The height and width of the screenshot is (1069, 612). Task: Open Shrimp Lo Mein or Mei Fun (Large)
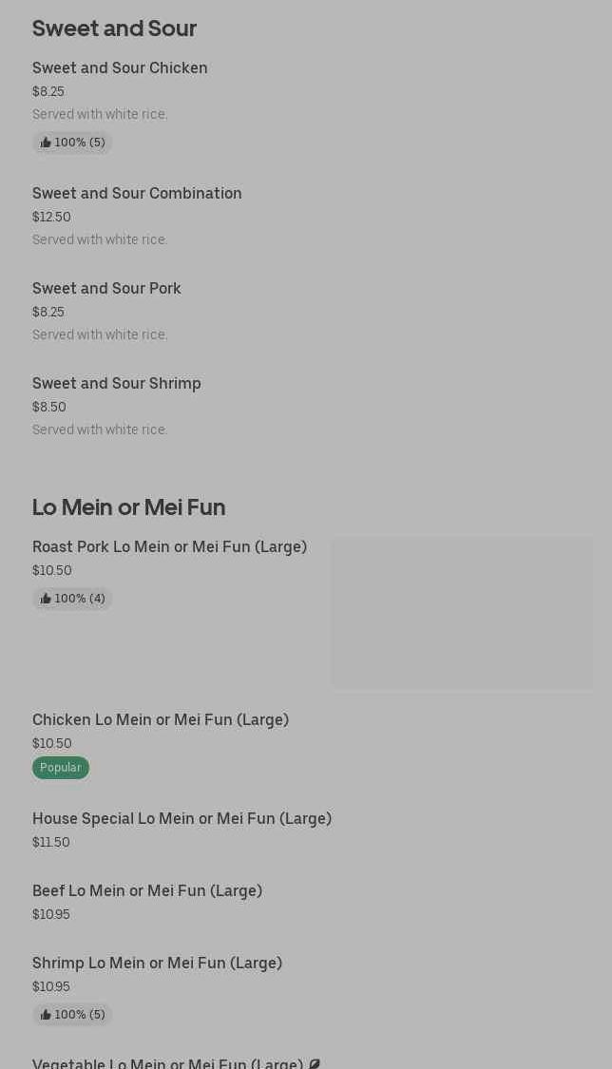click(x=157, y=964)
